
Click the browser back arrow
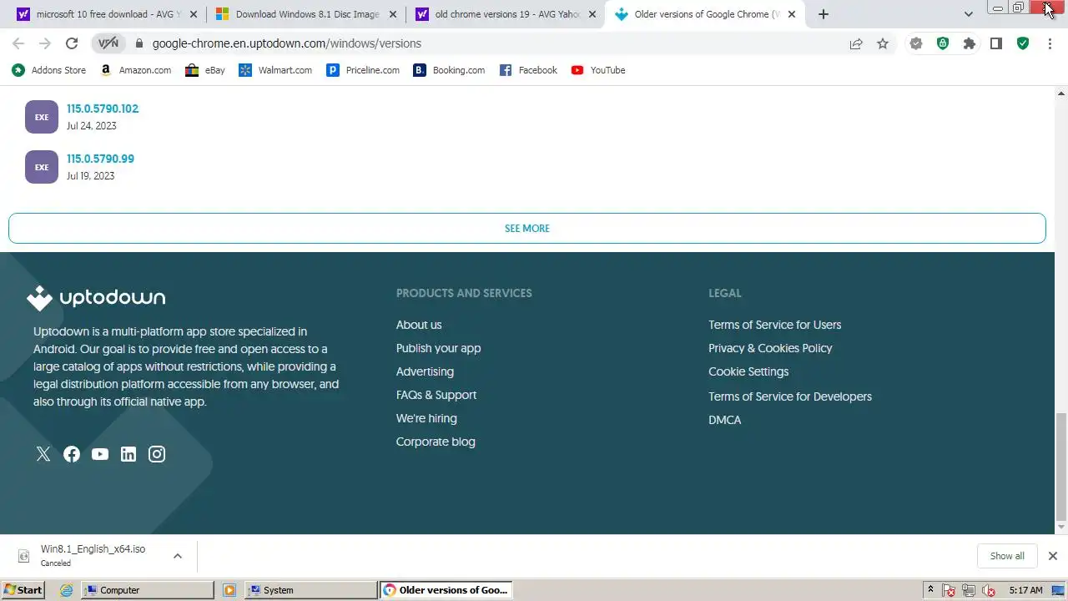(18, 43)
